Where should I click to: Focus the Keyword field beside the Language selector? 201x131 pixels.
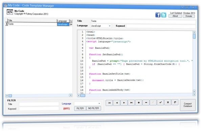[161, 26]
